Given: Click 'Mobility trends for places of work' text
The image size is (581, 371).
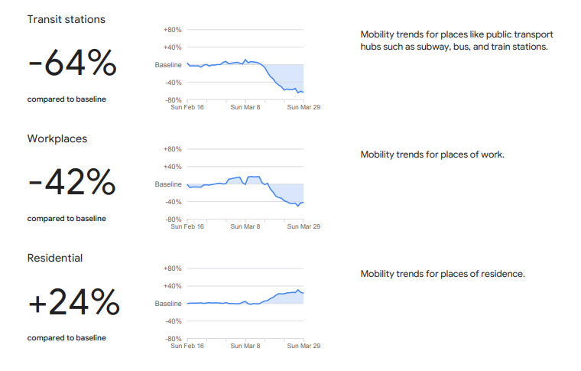Looking at the screenshot, I should point(432,155).
